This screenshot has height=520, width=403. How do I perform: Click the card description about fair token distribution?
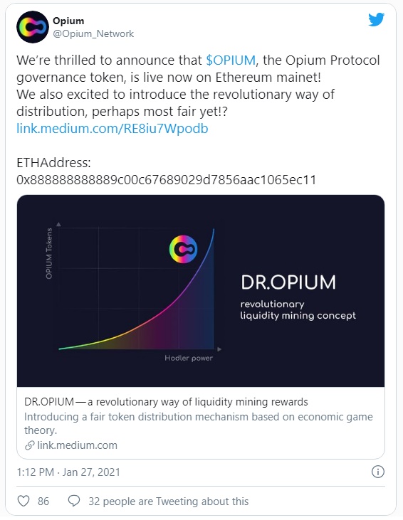[199, 423]
